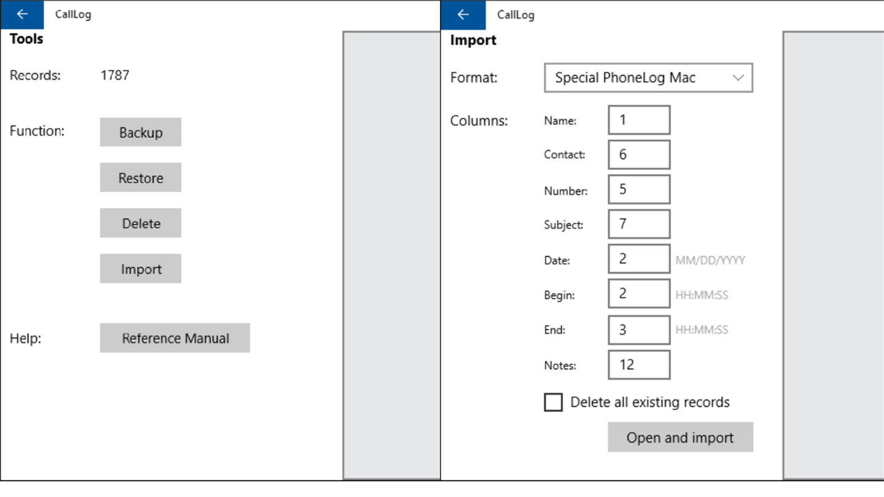Viewport: 884px width, 497px height.
Task: Focus the Notes column field
Action: point(638,364)
